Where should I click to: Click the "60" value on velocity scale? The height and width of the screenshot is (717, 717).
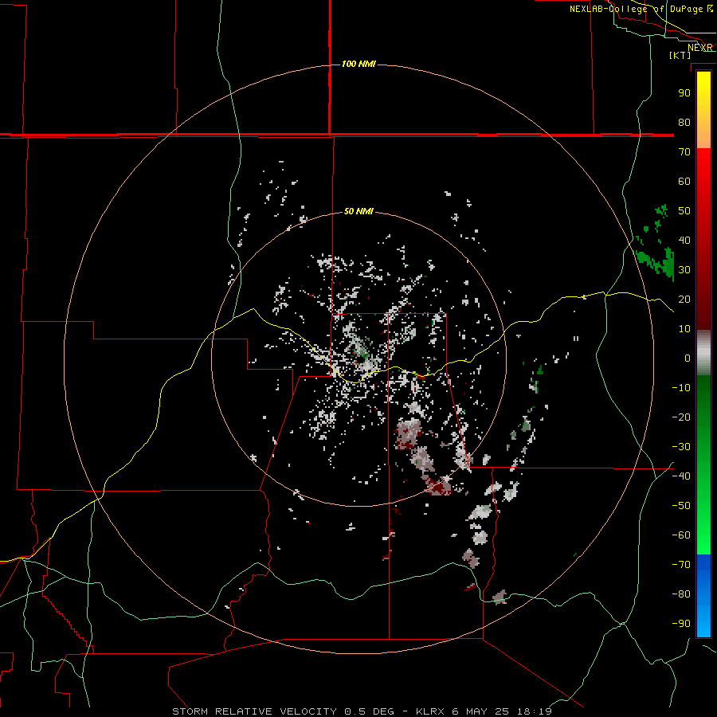684,181
